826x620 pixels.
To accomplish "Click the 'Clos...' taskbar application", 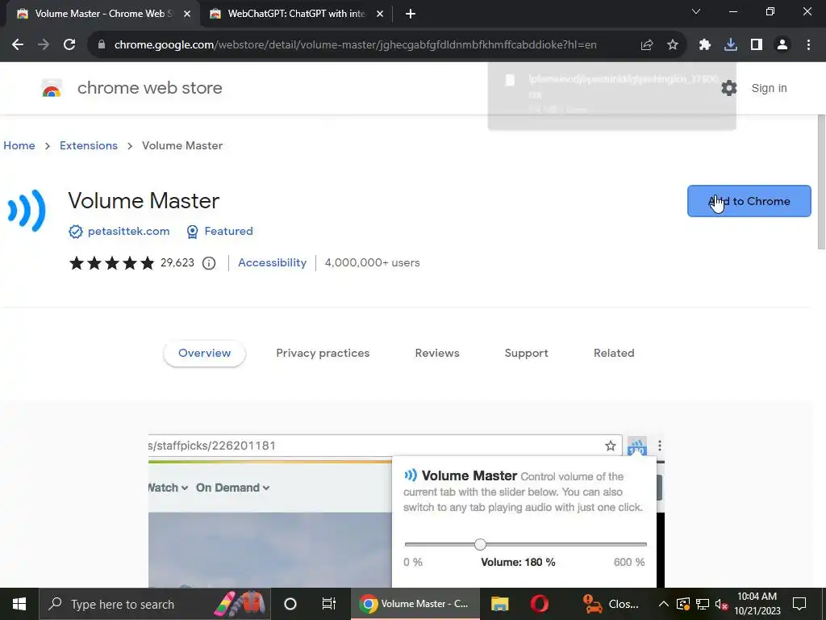I will [x=611, y=604].
